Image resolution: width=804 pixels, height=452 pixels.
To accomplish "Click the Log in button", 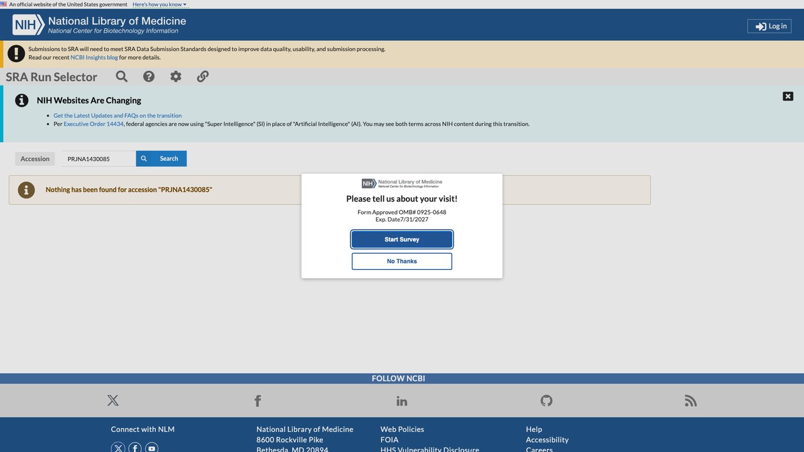I will click(x=769, y=26).
